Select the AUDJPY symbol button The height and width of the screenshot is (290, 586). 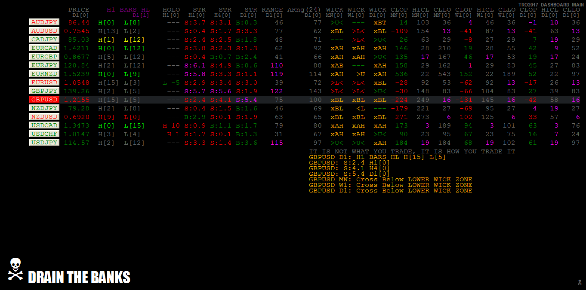(x=44, y=22)
